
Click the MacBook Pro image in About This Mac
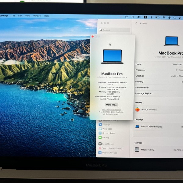(112, 57)
